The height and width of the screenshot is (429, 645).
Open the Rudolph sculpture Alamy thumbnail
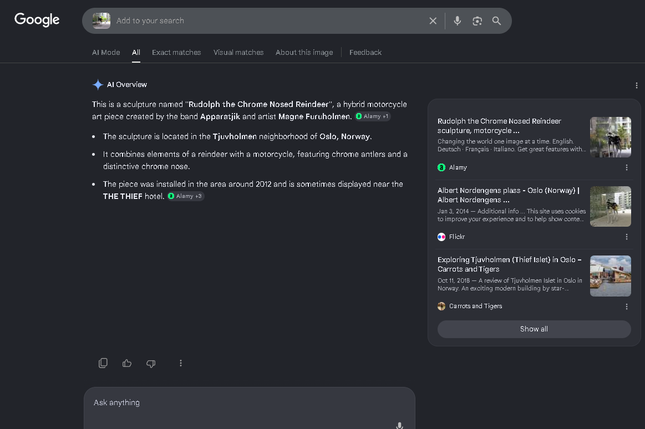tap(611, 137)
